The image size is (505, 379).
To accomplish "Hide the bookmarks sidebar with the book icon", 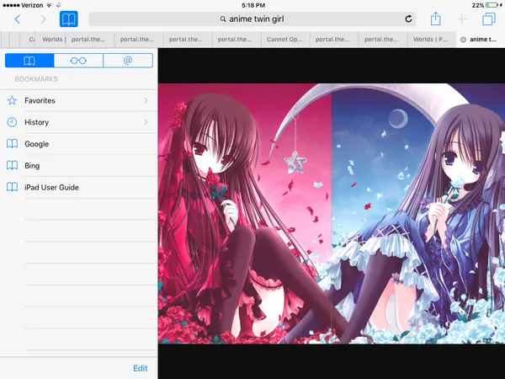I will point(69,19).
